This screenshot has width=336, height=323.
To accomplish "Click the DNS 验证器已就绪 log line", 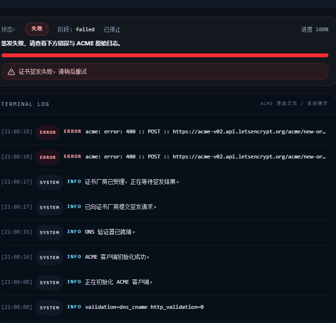I will tap(110, 232).
